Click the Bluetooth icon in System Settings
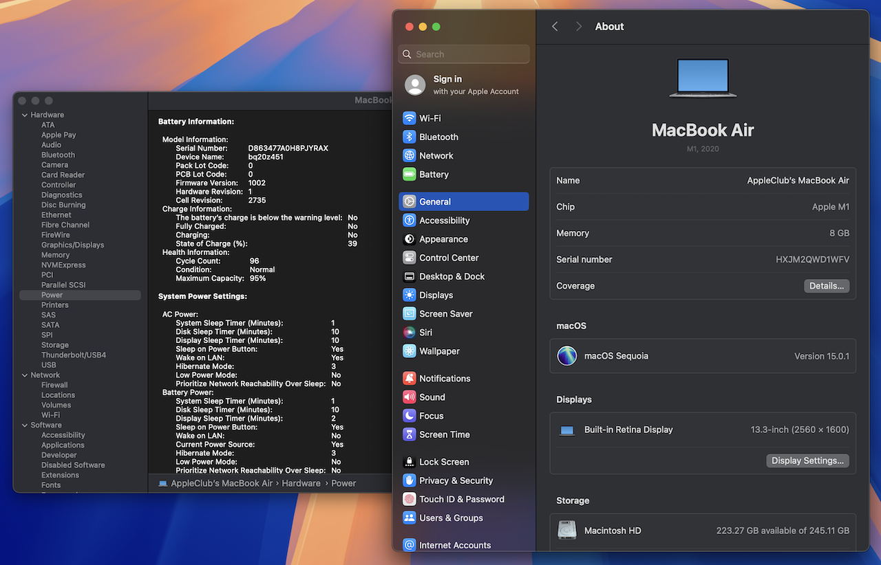881x565 pixels. (410, 137)
